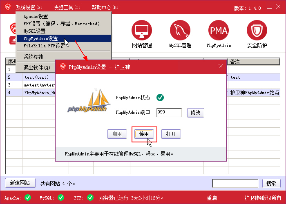286x204 pixels.
Task: Click the logo icon in the PhpMyAdmin设置 dialog title
Action: tap(63, 67)
